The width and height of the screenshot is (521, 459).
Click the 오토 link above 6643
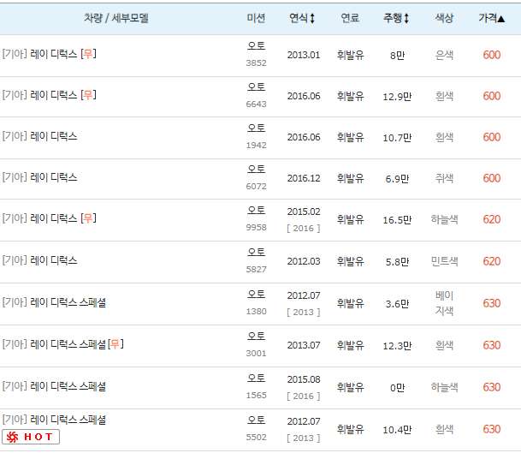256,86
